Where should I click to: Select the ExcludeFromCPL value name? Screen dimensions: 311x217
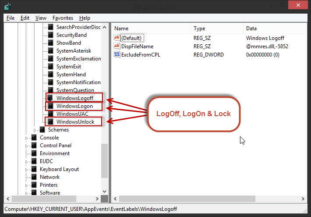(141, 55)
